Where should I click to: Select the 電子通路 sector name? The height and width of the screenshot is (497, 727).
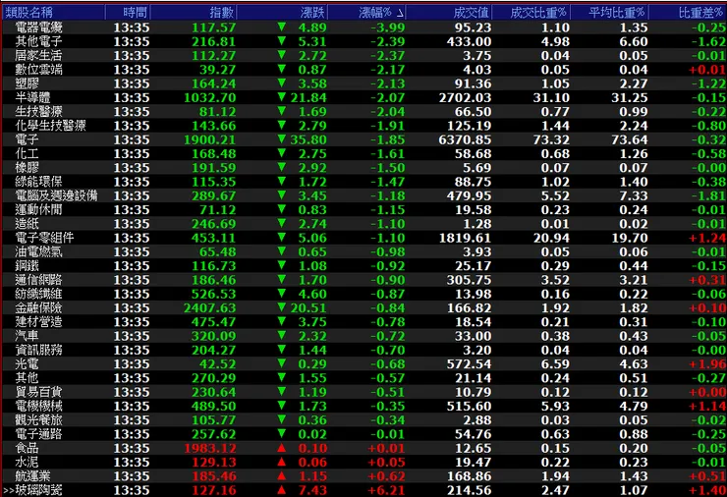tap(38, 434)
